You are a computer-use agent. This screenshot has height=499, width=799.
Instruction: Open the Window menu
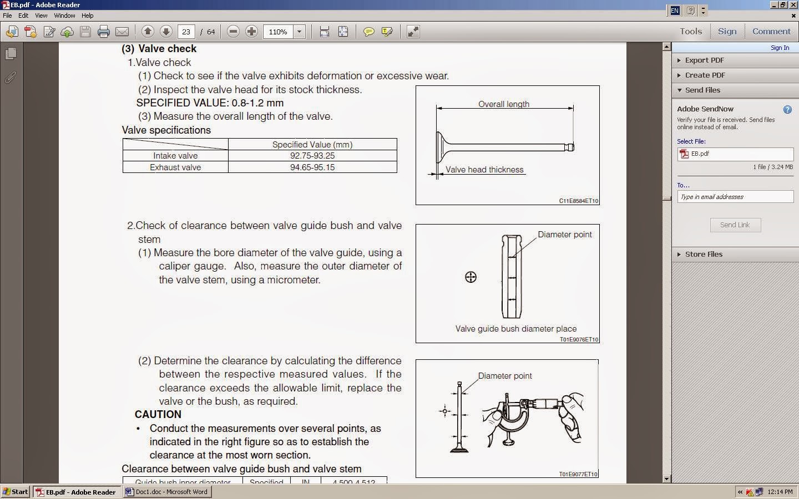coord(64,16)
